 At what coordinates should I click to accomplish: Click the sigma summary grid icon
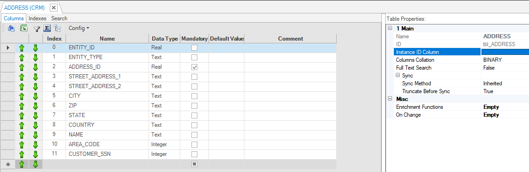click(47, 28)
